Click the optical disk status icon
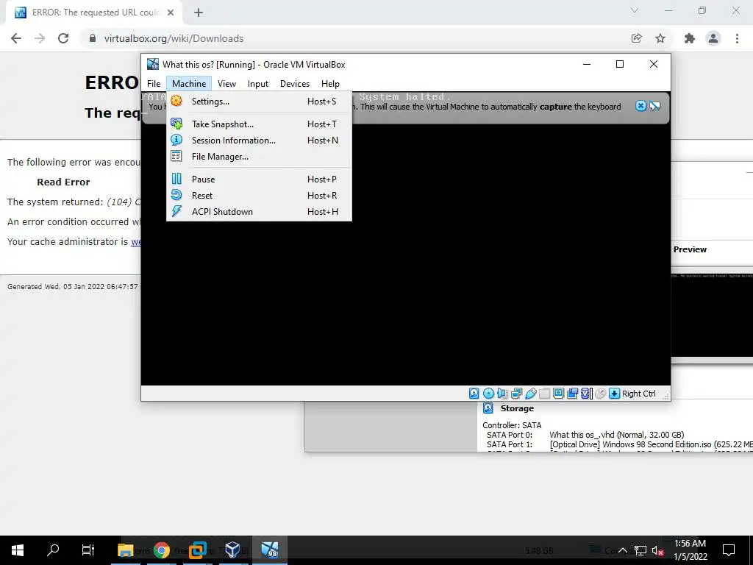The height and width of the screenshot is (565, 753). 488,394
